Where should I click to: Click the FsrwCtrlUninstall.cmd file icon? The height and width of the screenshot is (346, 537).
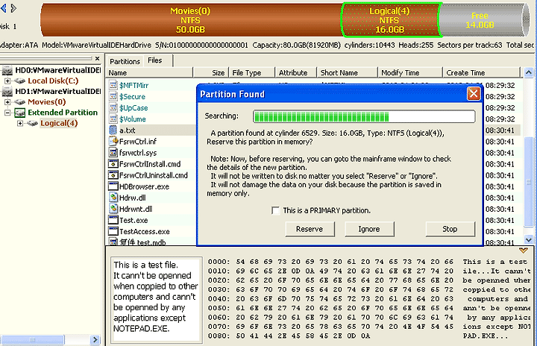(113, 175)
